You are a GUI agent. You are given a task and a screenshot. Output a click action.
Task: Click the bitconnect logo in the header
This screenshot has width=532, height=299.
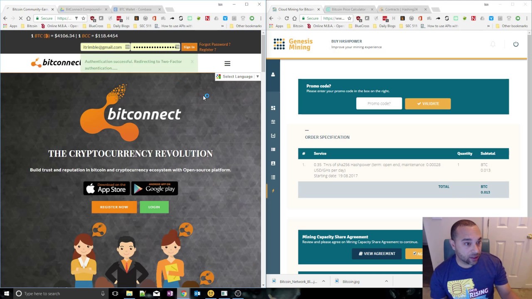click(x=56, y=63)
